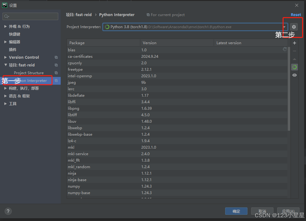Expand the 语言 & 框架 section

point(6,96)
